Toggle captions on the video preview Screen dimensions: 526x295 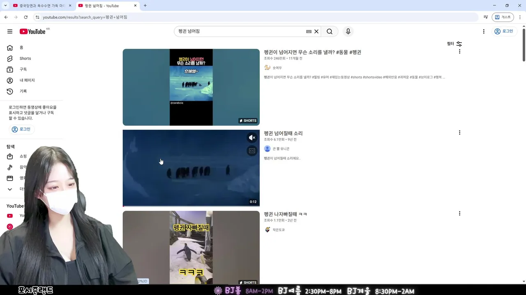(x=252, y=151)
